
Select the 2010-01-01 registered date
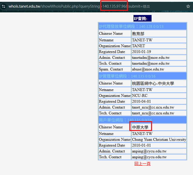click(x=159, y=145)
